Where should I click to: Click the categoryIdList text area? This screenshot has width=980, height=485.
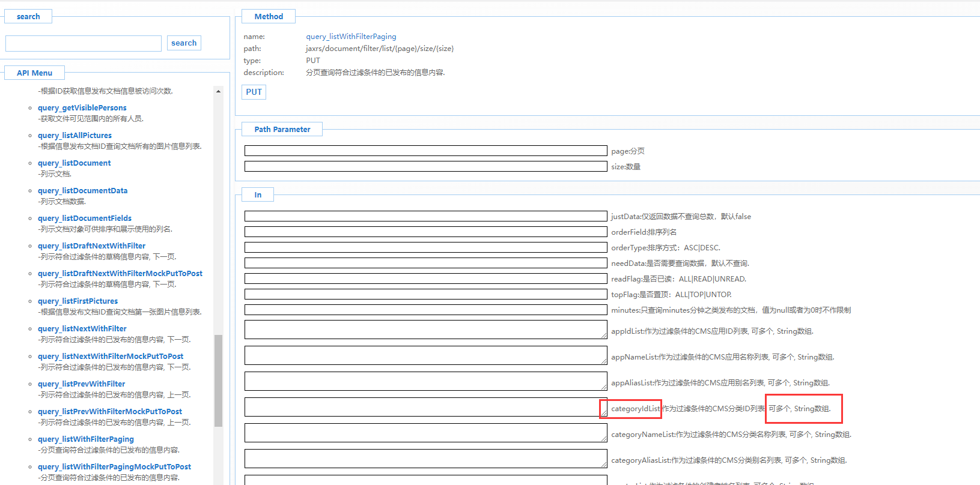[422, 407]
